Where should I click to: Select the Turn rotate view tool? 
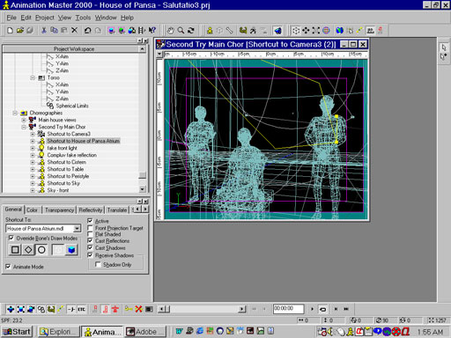tap(191, 30)
